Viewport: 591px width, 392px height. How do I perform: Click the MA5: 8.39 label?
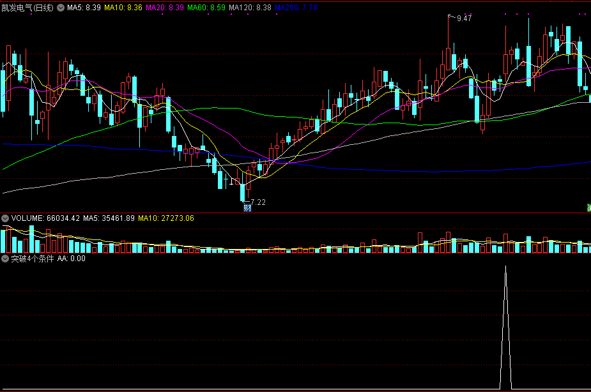[84, 8]
